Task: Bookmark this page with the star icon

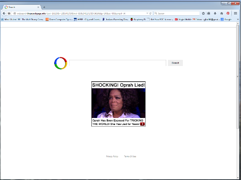Action: [x=203, y=14]
